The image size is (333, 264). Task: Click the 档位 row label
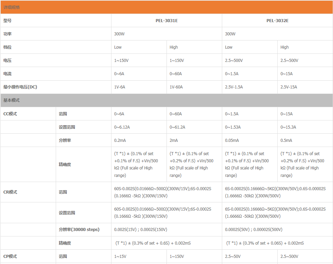(7, 47)
